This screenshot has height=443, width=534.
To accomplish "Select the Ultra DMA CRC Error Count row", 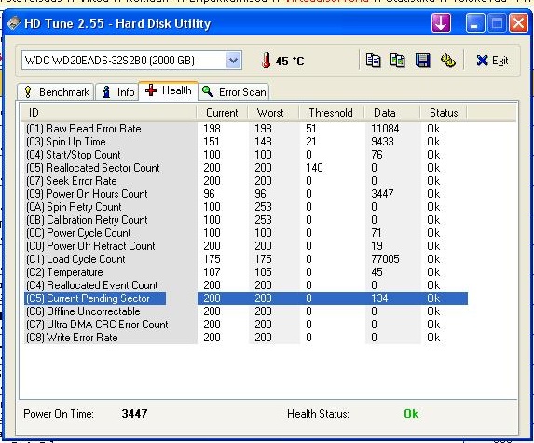I will pyautogui.click(x=245, y=325).
